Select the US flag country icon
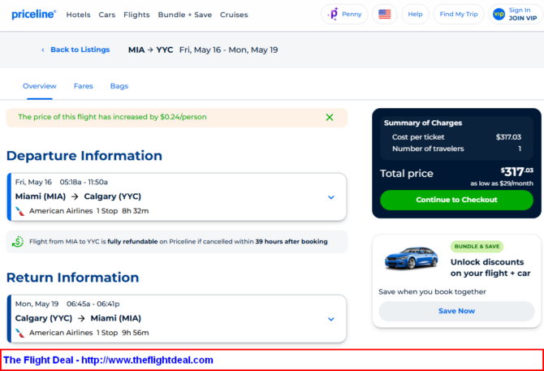 point(384,15)
